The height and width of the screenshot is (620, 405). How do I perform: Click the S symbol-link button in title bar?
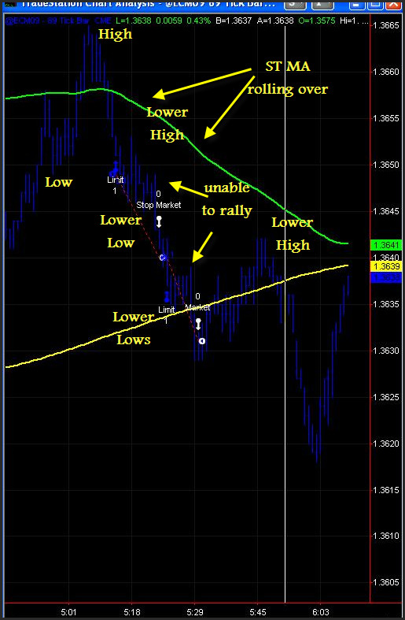[296, 4]
